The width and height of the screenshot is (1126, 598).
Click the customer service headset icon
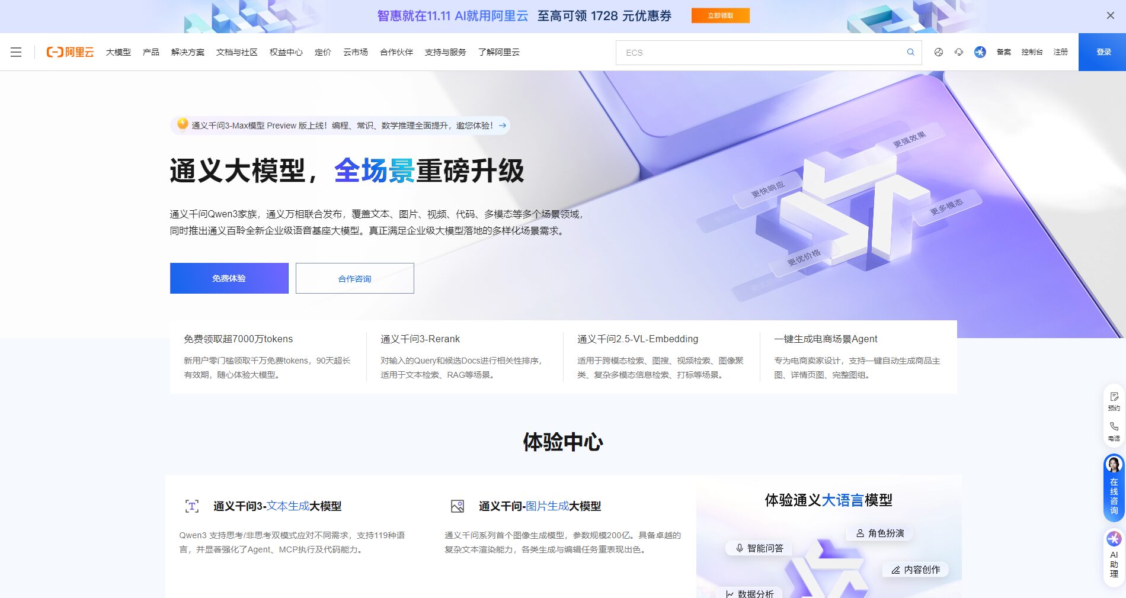959,52
